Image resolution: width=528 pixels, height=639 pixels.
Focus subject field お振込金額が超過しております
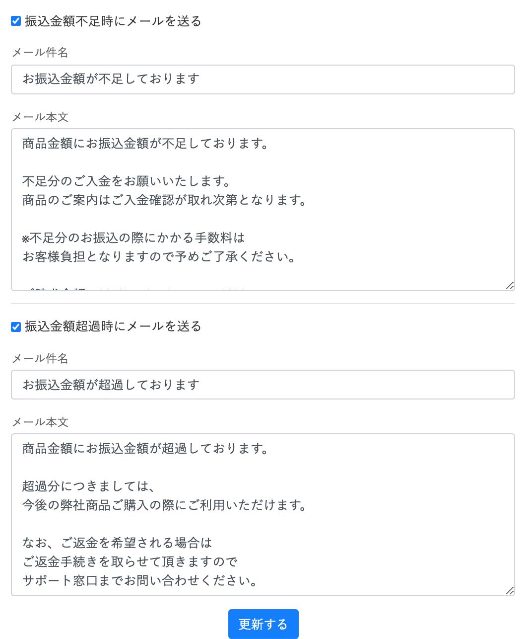pyautogui.click(x=263, y=385)
